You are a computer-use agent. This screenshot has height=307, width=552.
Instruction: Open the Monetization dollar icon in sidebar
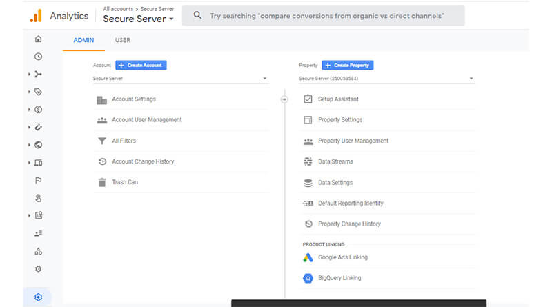(x=39, y=110)
